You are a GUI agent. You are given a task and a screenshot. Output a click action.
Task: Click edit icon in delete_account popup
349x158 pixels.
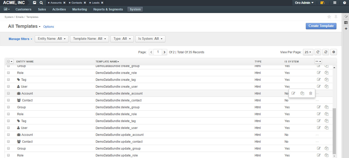293,93
